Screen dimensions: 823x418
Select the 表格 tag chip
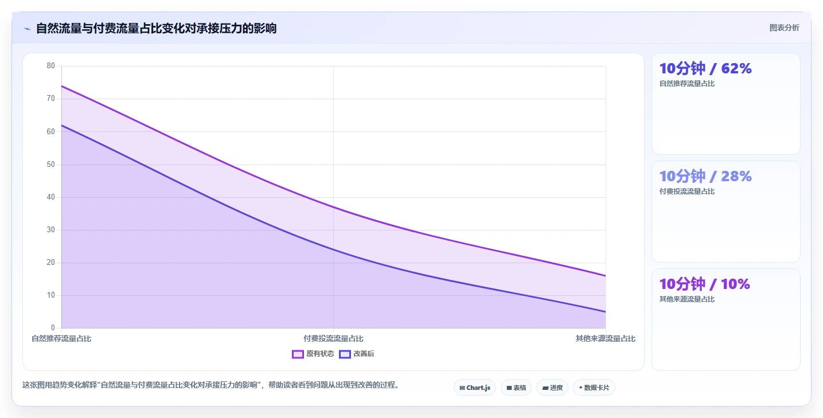[x=516, y=388]
